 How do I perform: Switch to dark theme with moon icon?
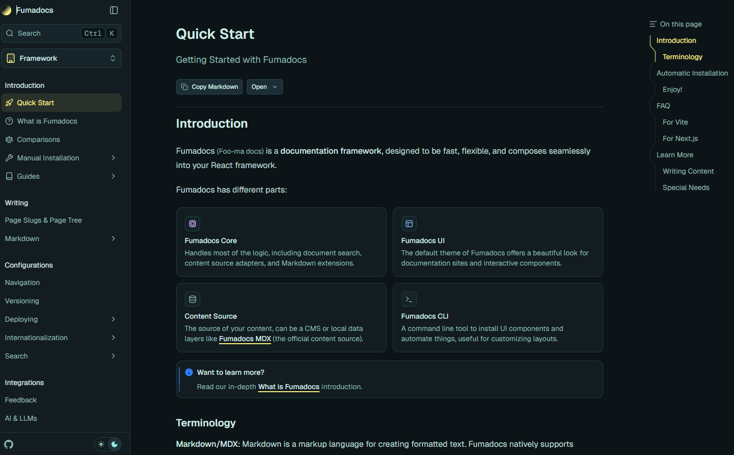pos(114,444)
